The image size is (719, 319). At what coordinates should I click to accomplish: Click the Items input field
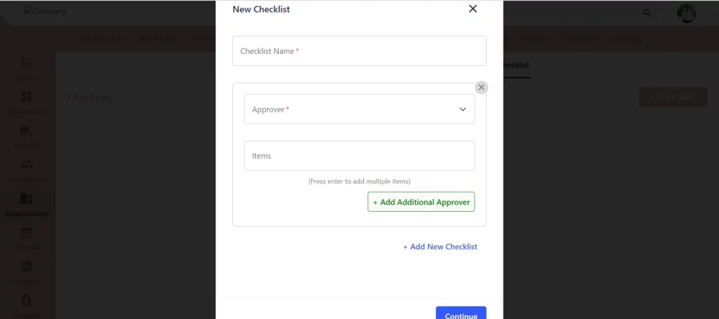[359, 156]
